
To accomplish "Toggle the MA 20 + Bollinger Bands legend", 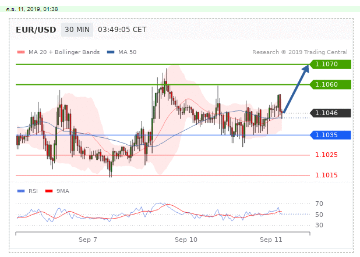I will click(63, 52).
